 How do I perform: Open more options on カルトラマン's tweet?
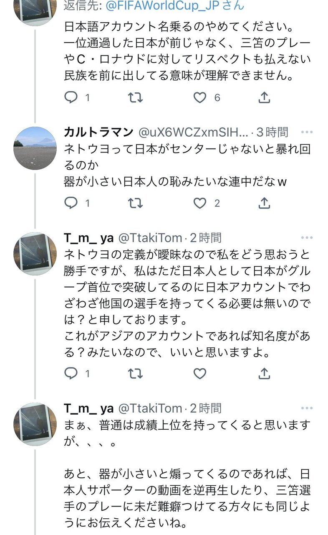[307, 132]
